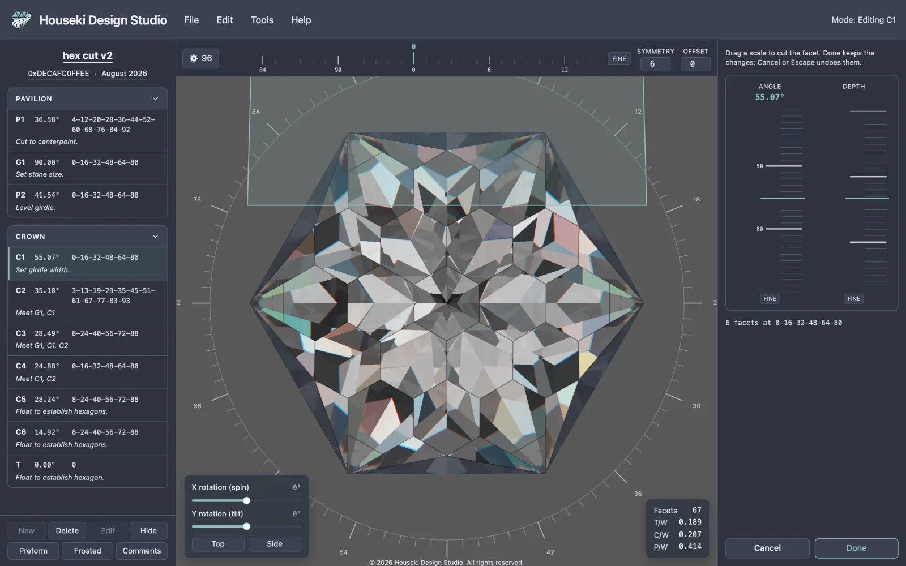Select the C2 35.18° crown row
This screenshot has height=566, width=906.
pos(88,301)
